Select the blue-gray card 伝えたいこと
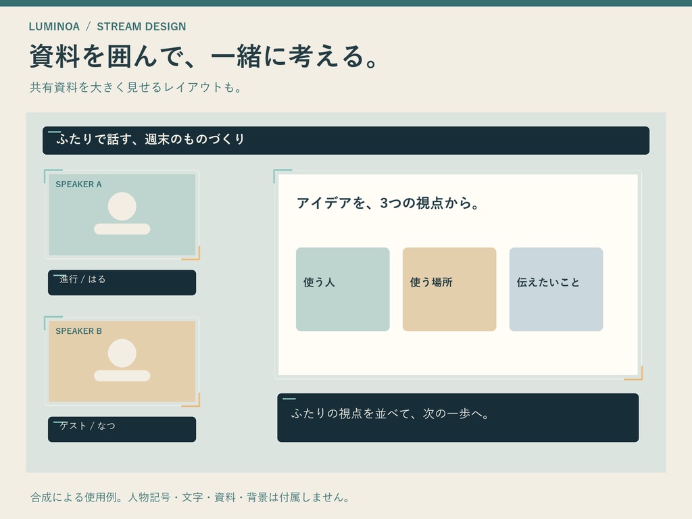 click(x=556, y=289)
